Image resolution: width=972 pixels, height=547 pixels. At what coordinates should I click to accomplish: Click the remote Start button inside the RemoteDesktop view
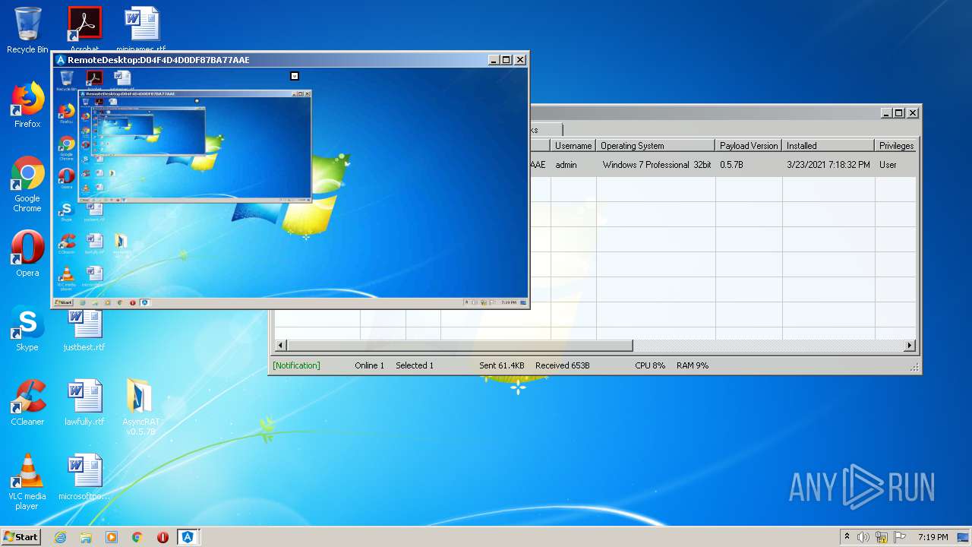coord(63,302)
